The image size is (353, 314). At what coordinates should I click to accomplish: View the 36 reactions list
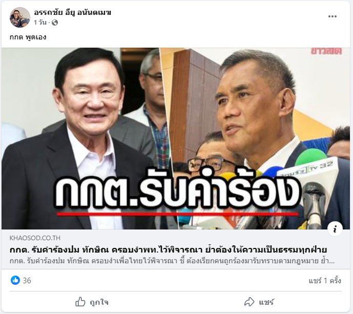[x=27, y=281]
